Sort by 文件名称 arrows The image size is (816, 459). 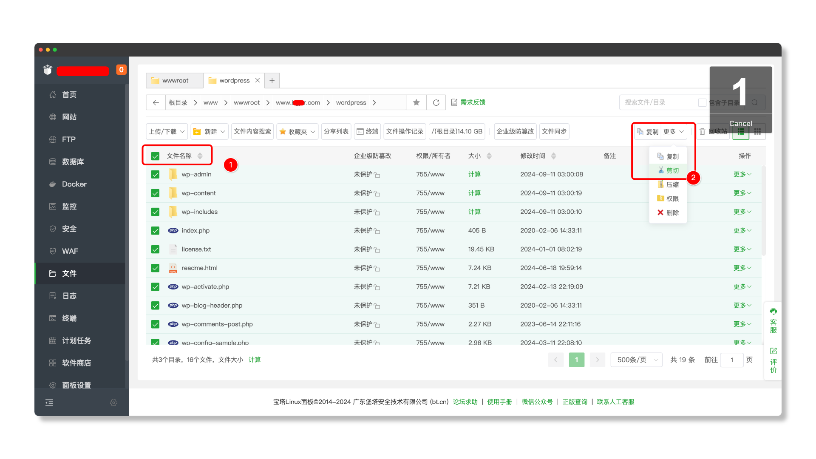click(200, 156)
